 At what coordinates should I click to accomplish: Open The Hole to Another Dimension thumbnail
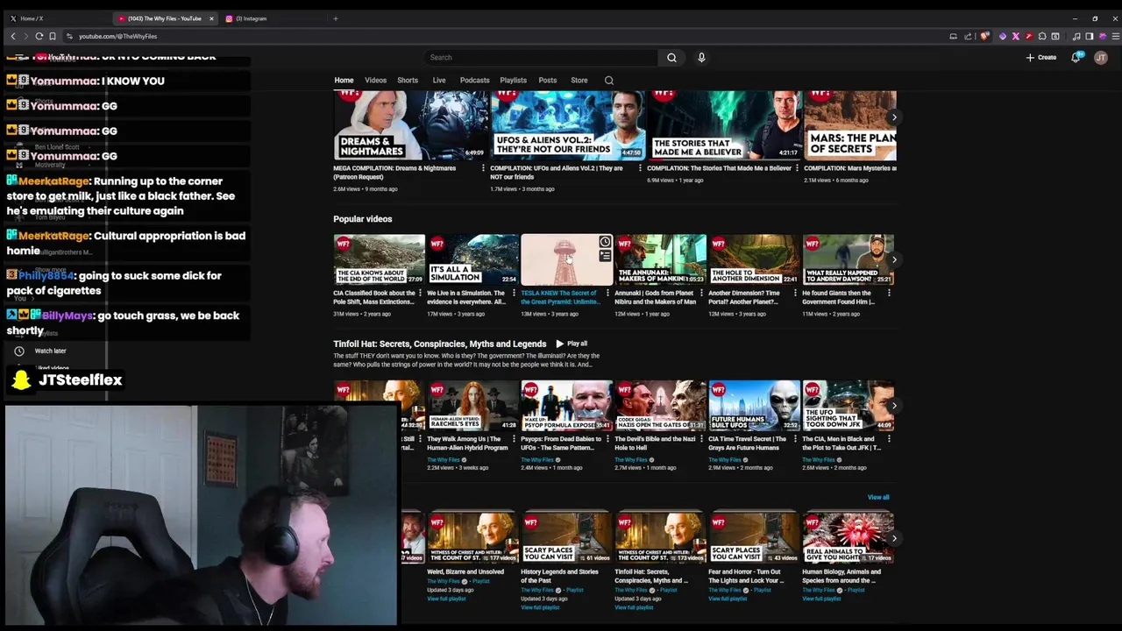(x=754, y=259)
